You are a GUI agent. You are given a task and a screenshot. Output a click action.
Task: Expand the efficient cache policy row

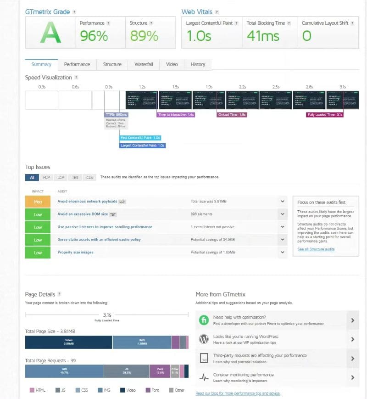coord(282,240)
